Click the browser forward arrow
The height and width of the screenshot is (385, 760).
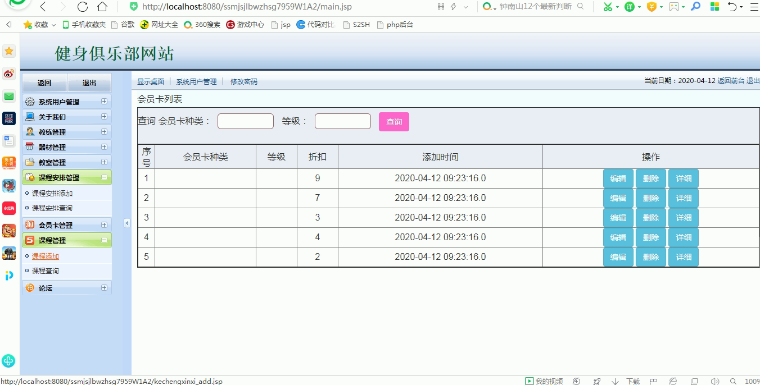62,7
